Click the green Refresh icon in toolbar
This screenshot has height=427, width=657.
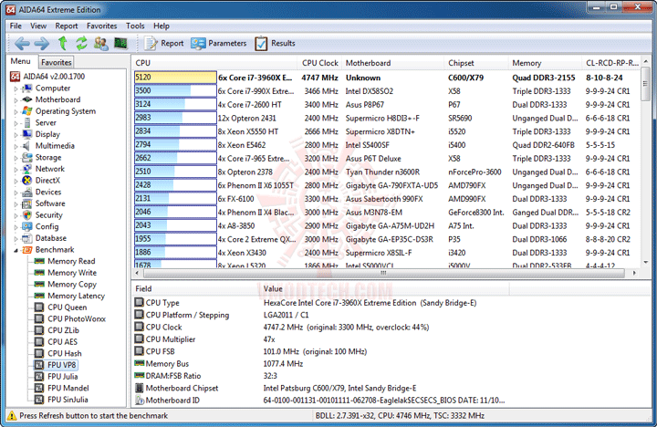tap(81, 43)
